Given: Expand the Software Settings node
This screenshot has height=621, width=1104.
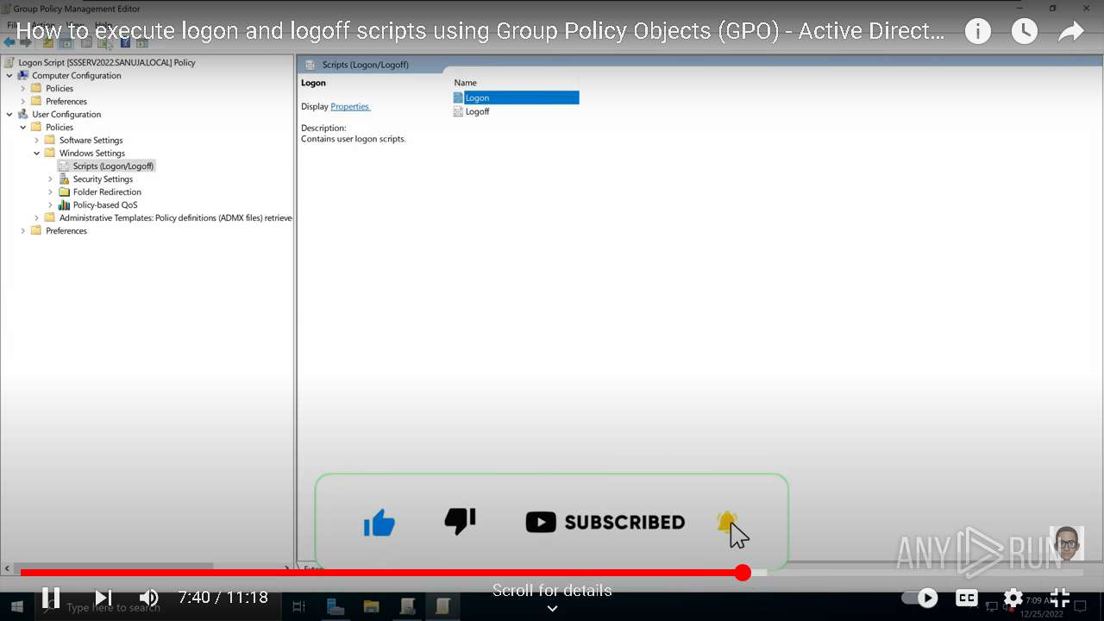Looking at the screenshot, I should (37, 140).
